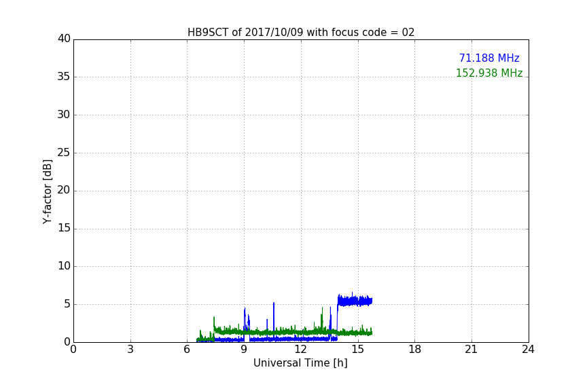Click the y-axis tick label 25
This screenshot has height=391, width=587.
click(64, 153)
